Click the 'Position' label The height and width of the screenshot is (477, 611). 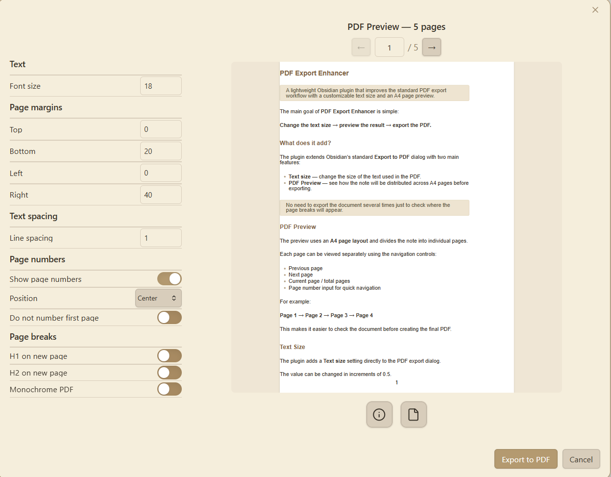pyautogui.click(x=24, y=299)
